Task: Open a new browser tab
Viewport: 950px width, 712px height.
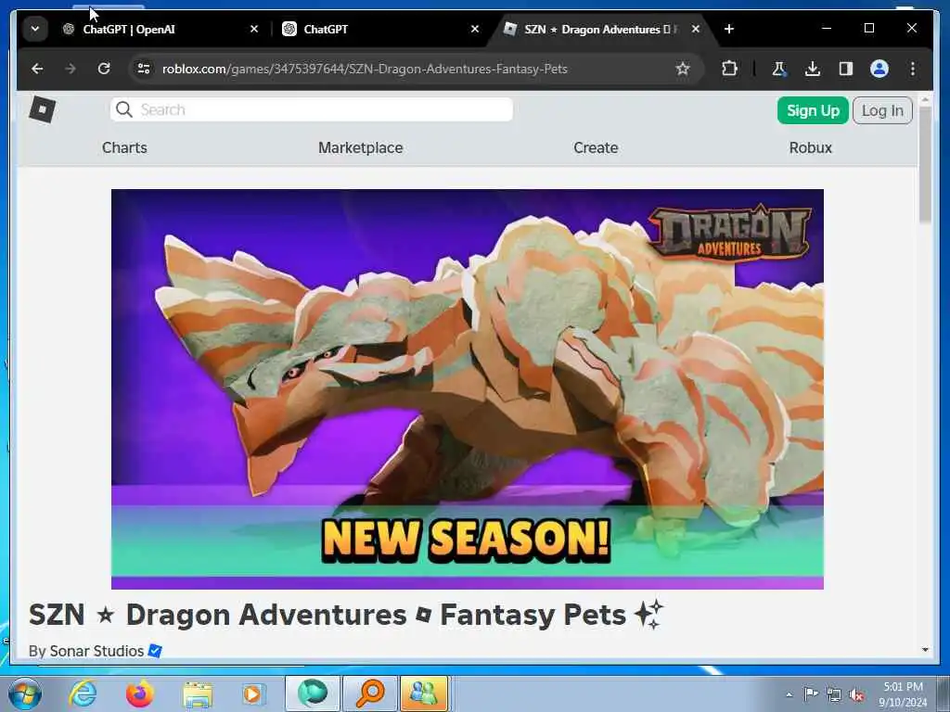Action: pyautogui.click(x=729, y=29)
